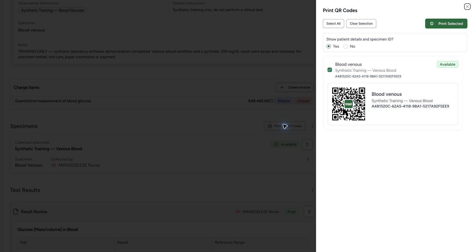Screen dimensions: 474x252
Task: Click Select All button
Action: [333, 24]
